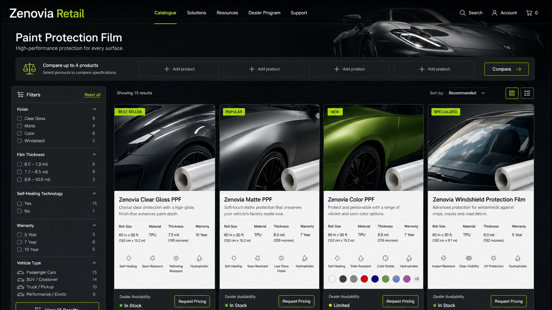The width and height of the screenshot is (552, 310).
Task: Click Stain Resistant icon on Color PPF card
Action: (361, 258)
